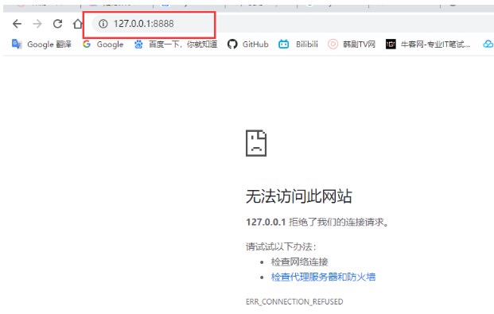
Task: Click the Google G logo icon
Action: pos(87,44)
